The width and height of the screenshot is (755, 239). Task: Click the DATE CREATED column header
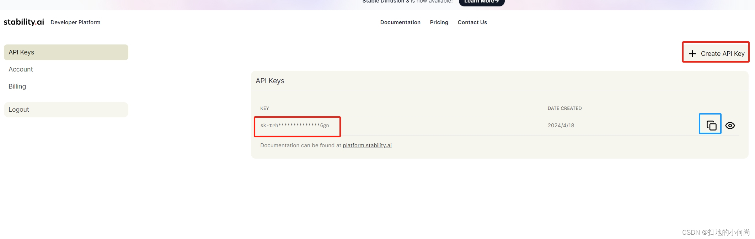pos(564,108)
